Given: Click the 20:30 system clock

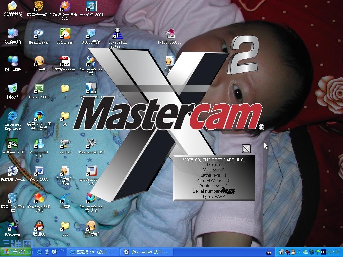Looking at the screenshot, I should coord(333,252).
